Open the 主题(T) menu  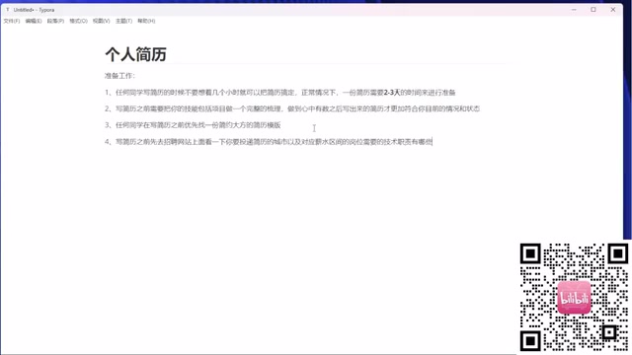(123, 21)
